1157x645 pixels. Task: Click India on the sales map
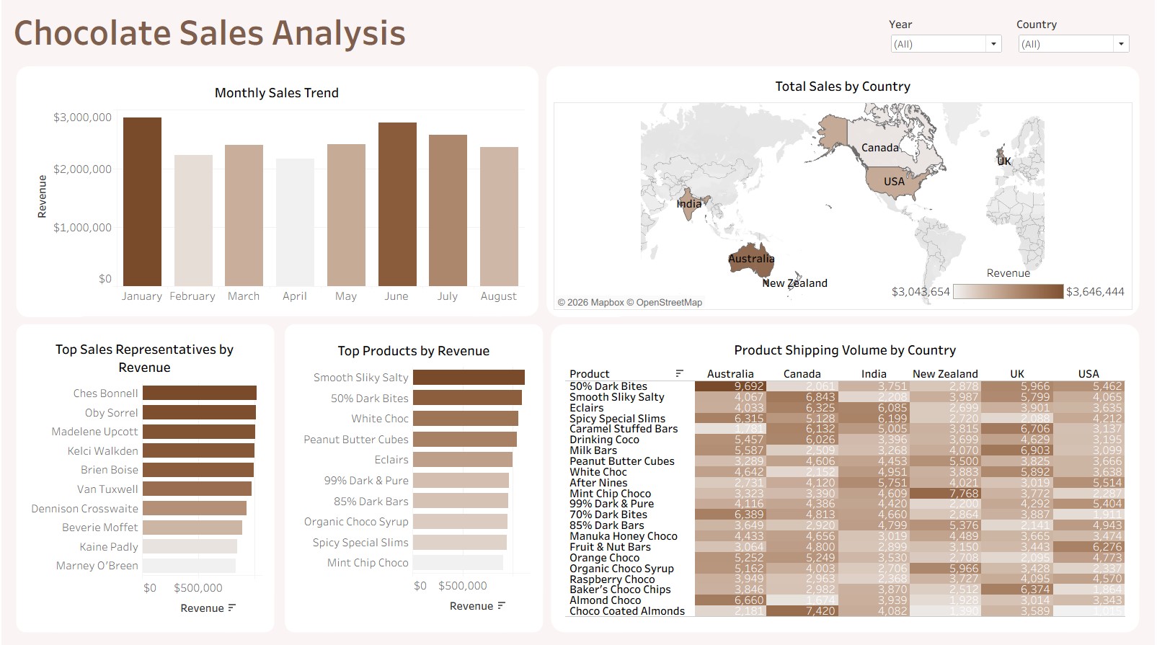pyautogui.click(x=690, y=204)
